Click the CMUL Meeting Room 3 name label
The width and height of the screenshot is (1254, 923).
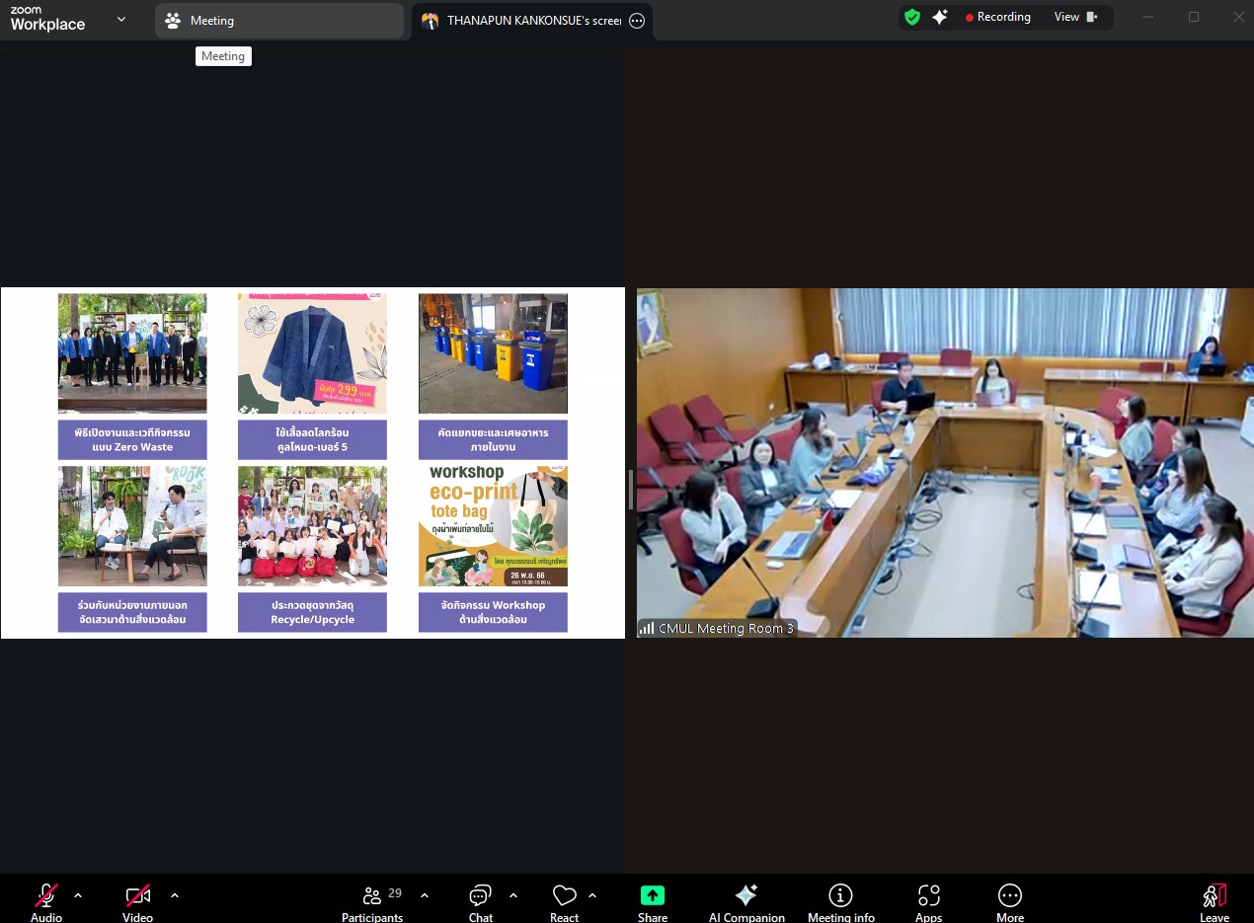(726, 628)
